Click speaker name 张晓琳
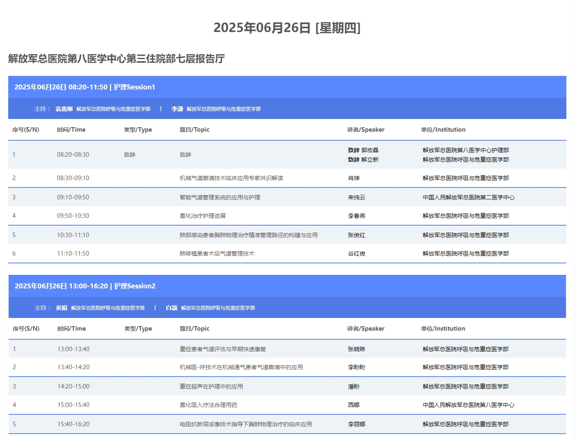This screenshot has height=441, width=575. pyautogui.click(x=357, y=349)
